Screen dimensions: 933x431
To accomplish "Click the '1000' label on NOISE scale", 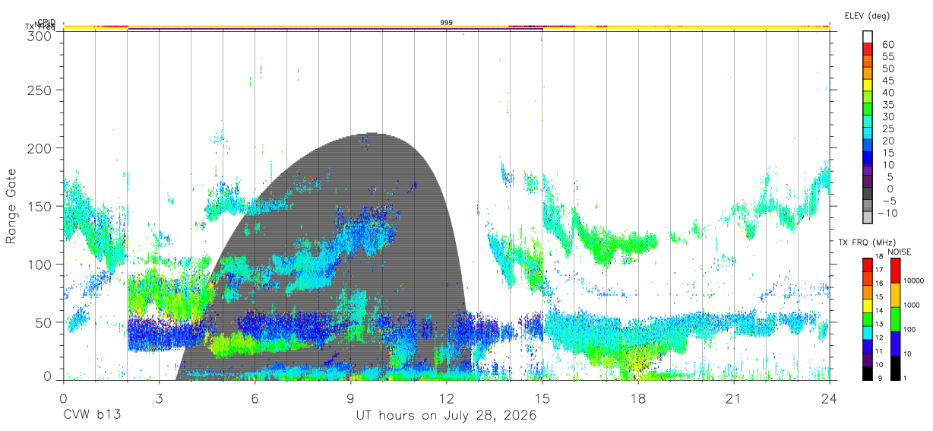I will (x=913, y=306).
